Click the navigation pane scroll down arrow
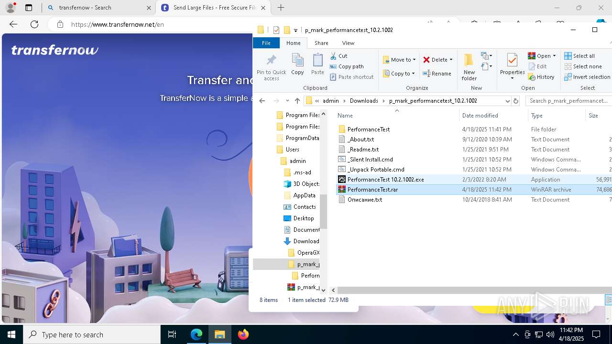 coord(323,290)
